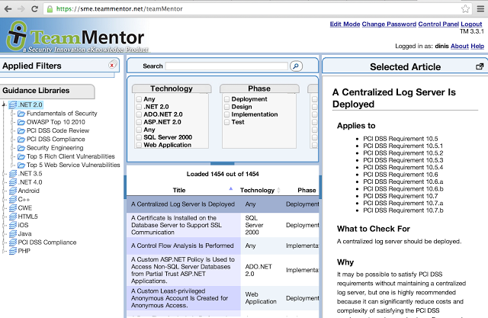Image resolution: width=488 pixels, height=318 pixels.
Task: Select the Control Flow Analysis article row
Action: [x=183, y=246]
